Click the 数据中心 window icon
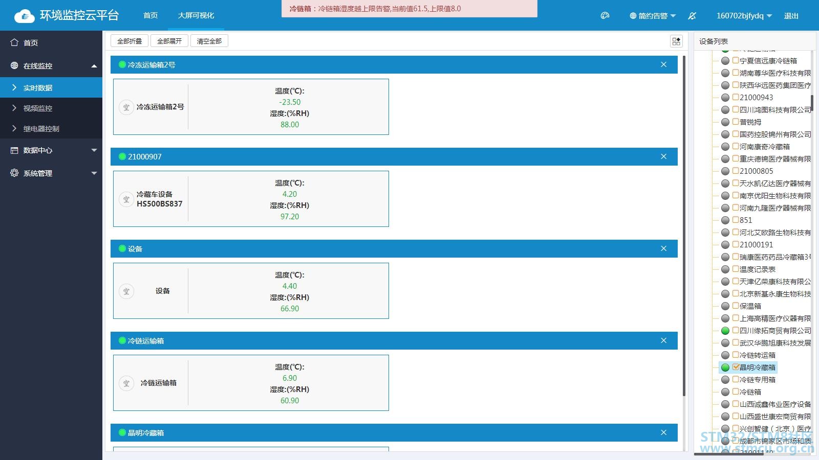 click(x=14, y=150)
